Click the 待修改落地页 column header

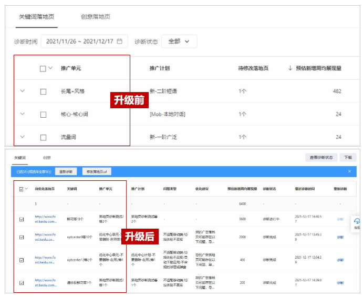click(253, 68)
